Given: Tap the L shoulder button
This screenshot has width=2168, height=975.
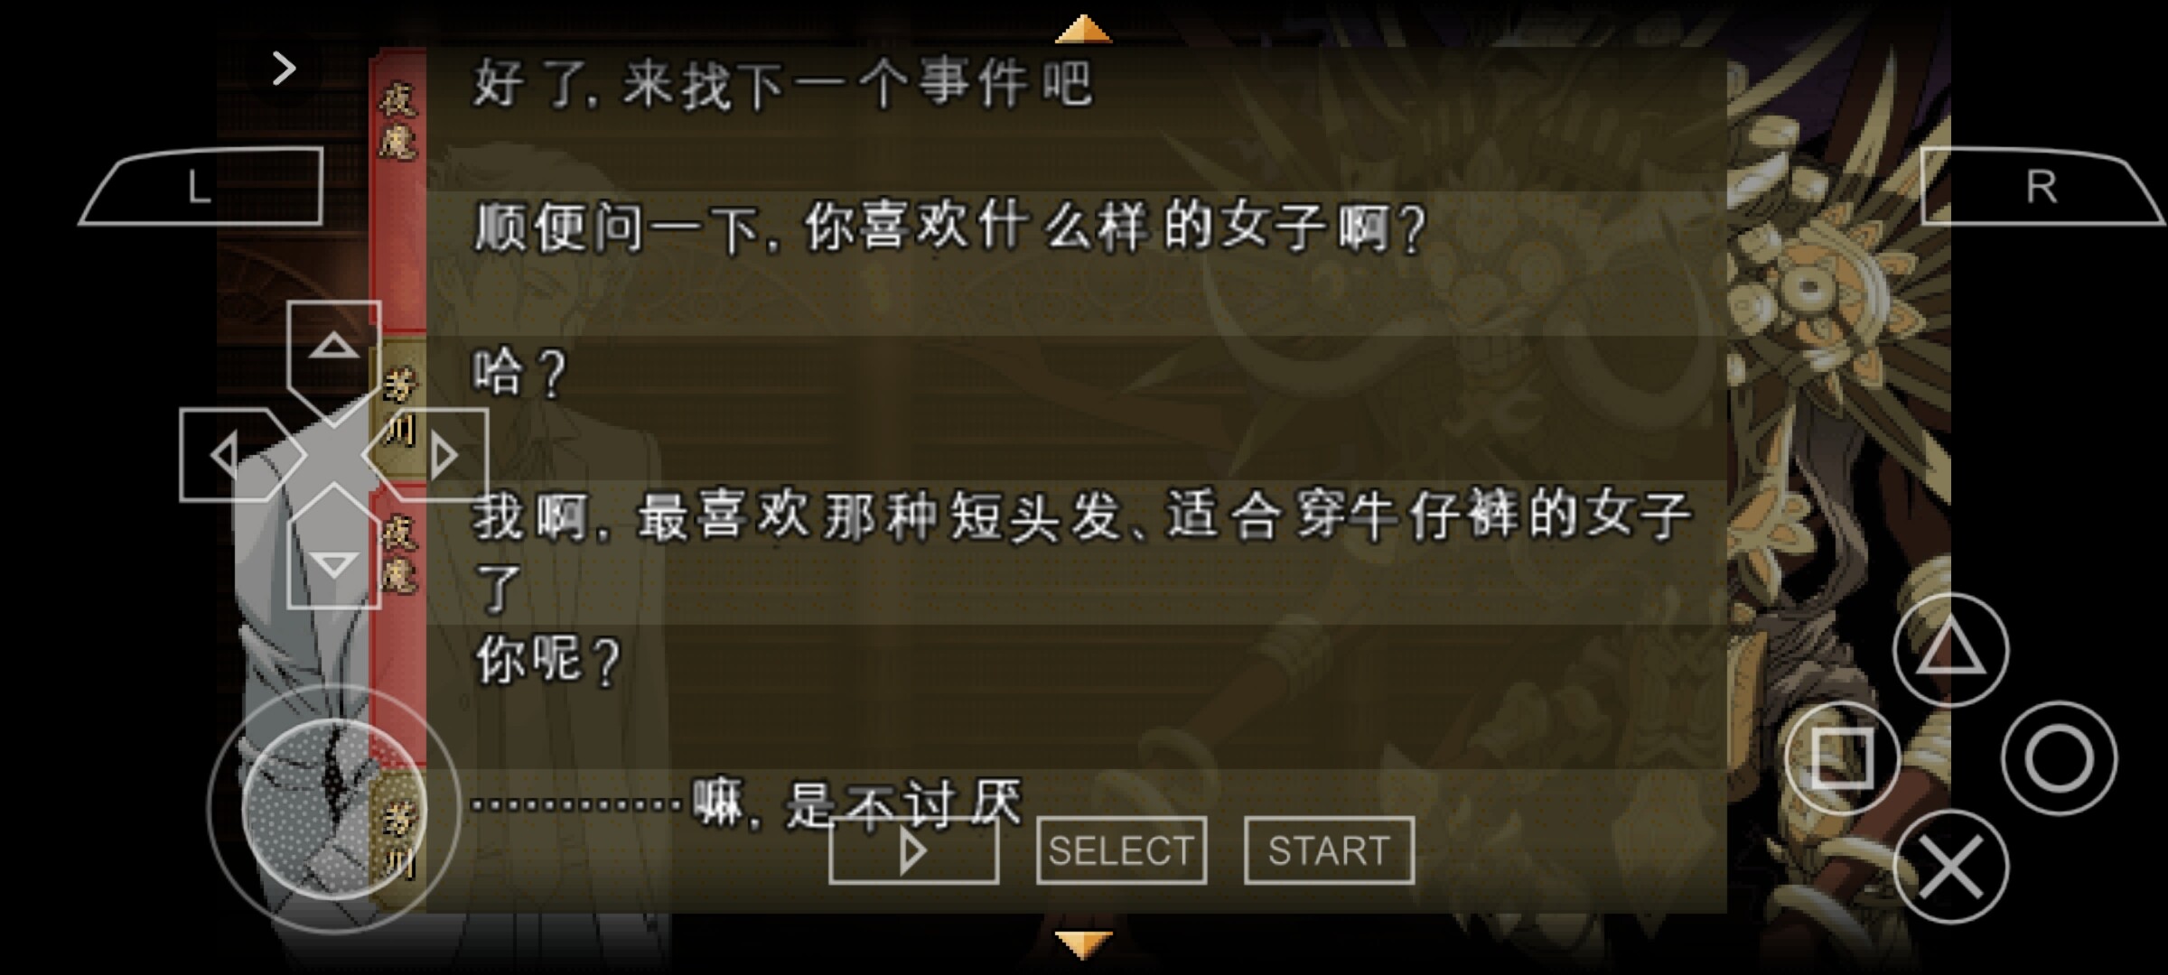Looking at the screenshot, I should 201,186.
